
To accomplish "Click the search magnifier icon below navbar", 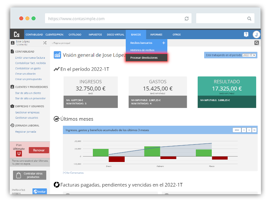I will (257, 43).
